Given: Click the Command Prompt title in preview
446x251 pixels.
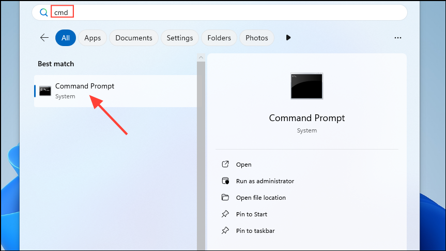Looking at the screenshot, I should [x=307, y=118].
